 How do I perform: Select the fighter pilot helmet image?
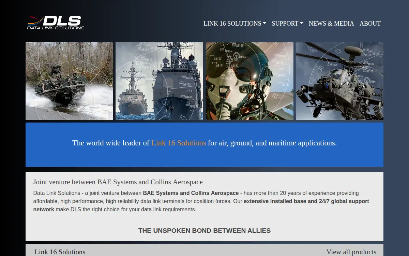click(x=249, y=81)
